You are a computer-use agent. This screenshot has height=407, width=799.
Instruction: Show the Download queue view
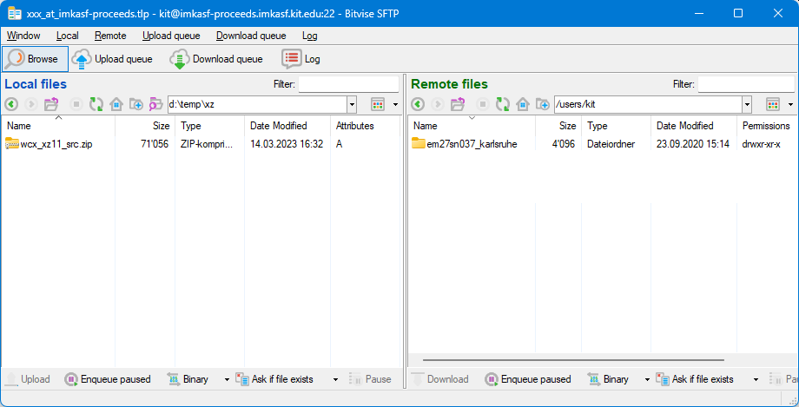(x=216, y=59)
